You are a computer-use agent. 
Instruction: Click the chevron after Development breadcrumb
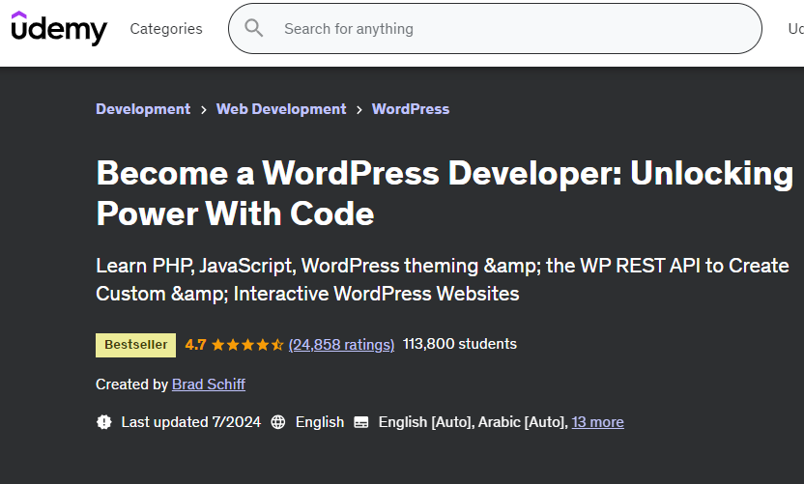[204, 110]
